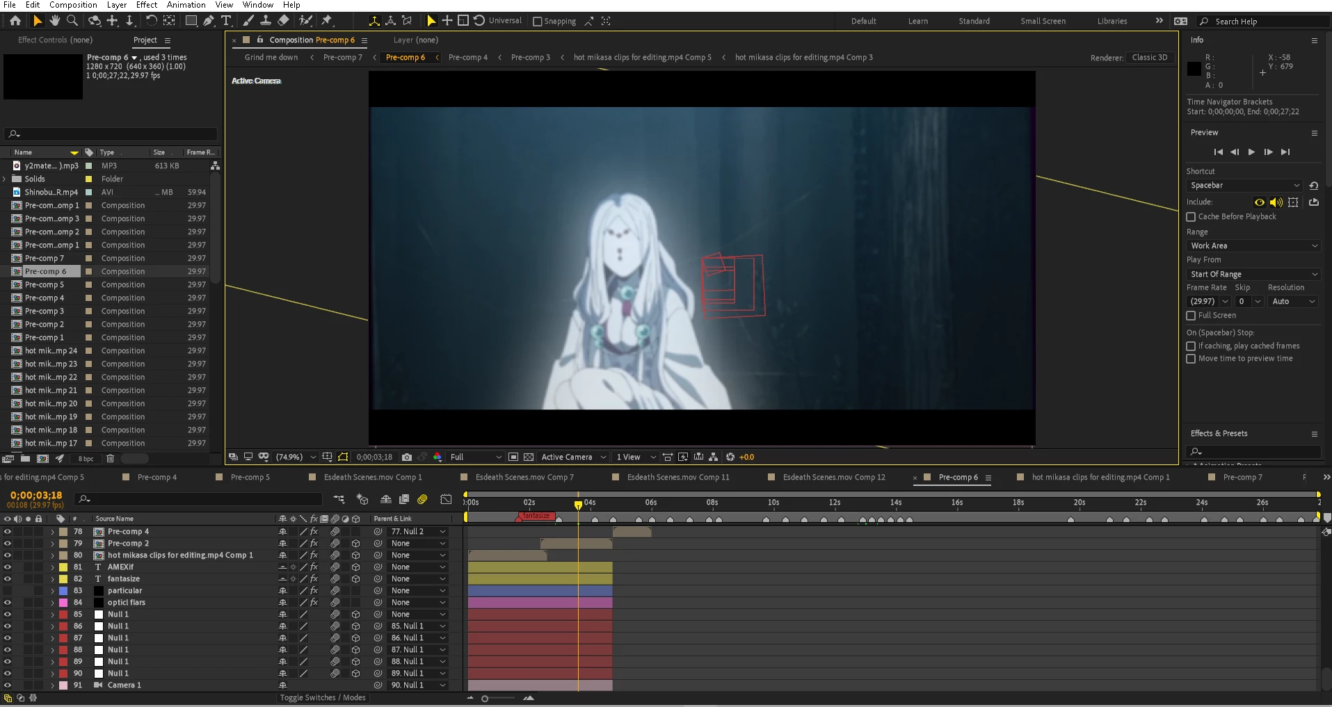
Task: Select the Eraser tool
Action: click(x=283, y=21)
